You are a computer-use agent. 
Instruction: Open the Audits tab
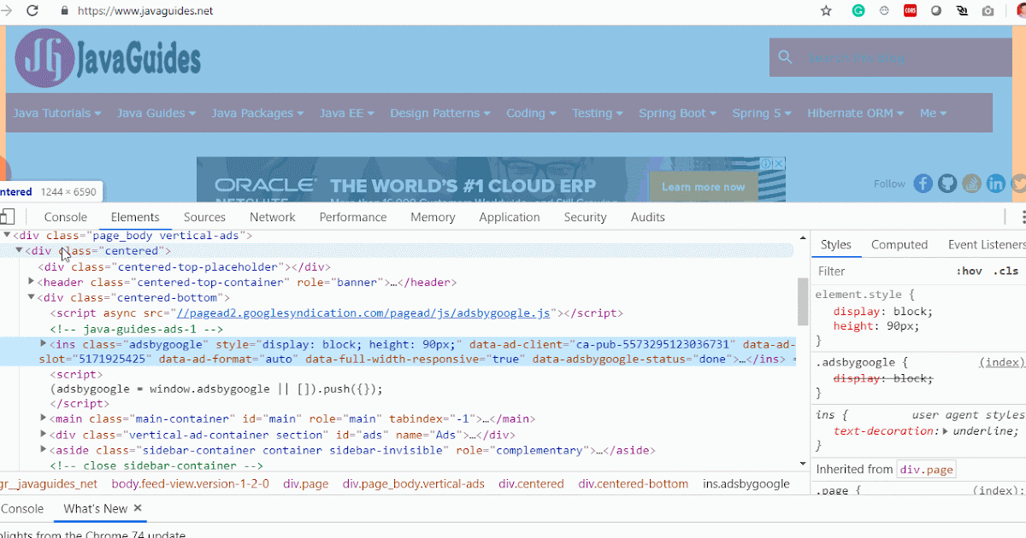(x=648, y=217)
